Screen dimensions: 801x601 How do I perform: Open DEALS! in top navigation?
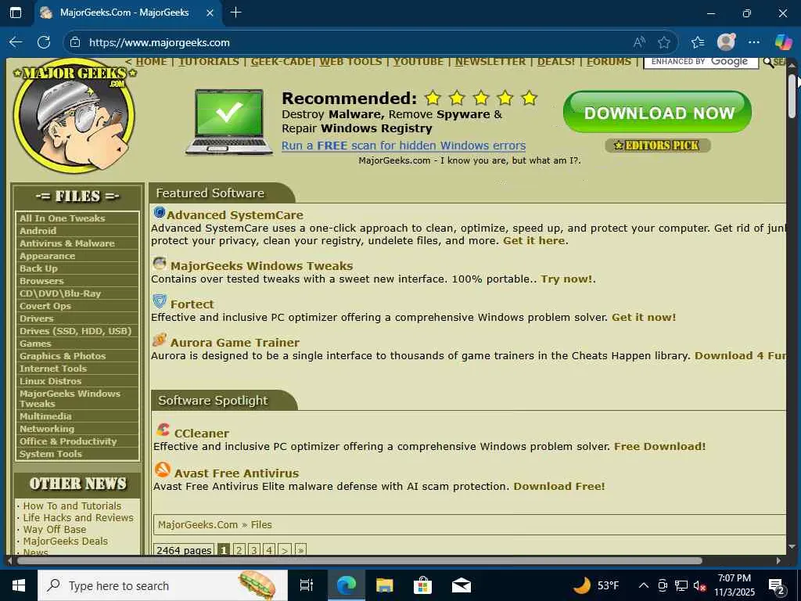pyautogui.click(x=556, y=61)
